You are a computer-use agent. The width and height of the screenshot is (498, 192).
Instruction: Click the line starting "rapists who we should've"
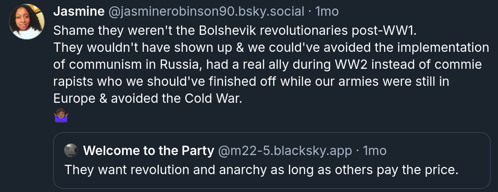252,82
